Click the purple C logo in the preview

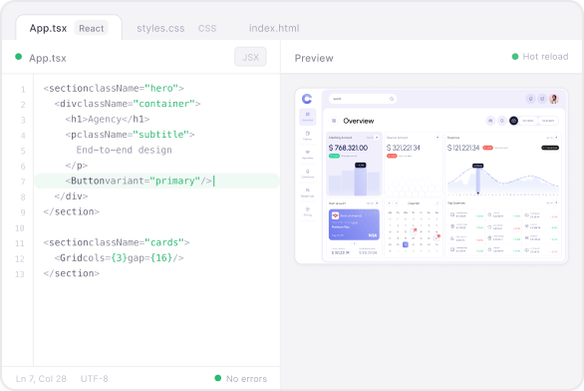(x=307, y=99)
